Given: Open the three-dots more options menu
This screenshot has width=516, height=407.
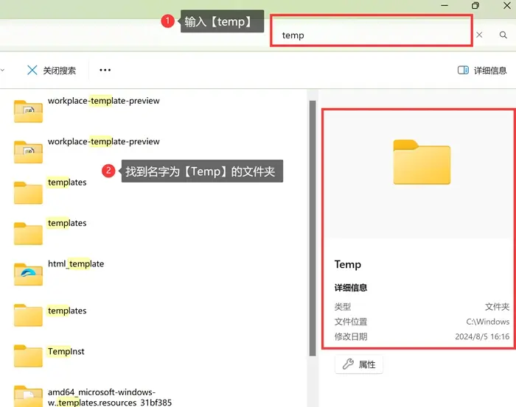Looking at the screenshot, I should click(105, 71).
